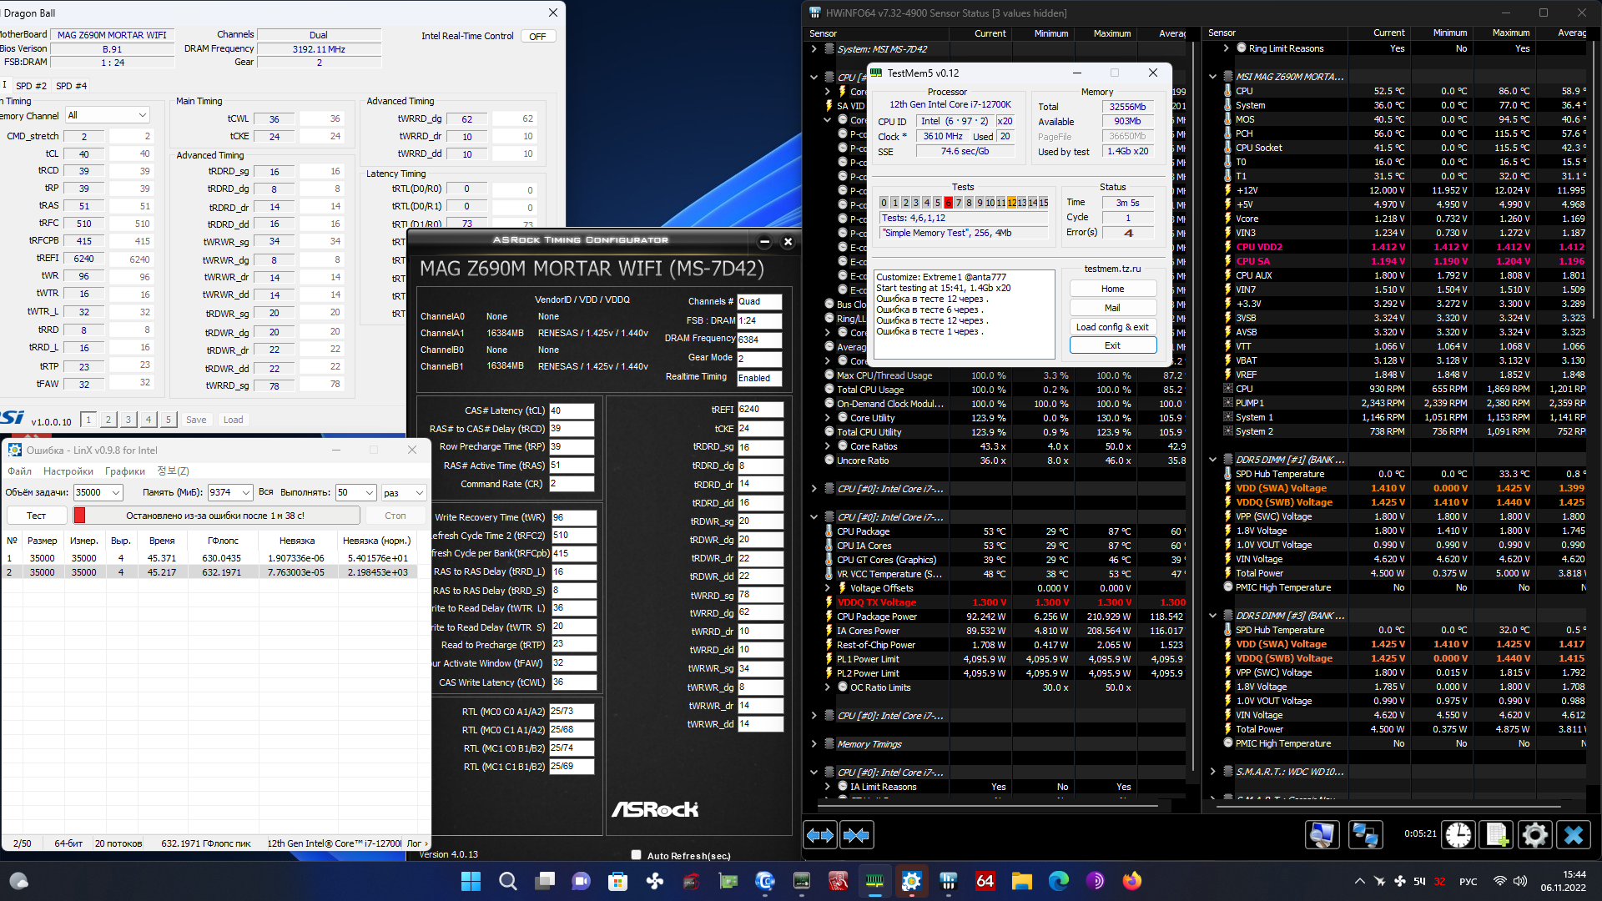Click red stop indicator in LinX
The height and width of the screenshot is (901, 1602).
[x=80, y=516]
